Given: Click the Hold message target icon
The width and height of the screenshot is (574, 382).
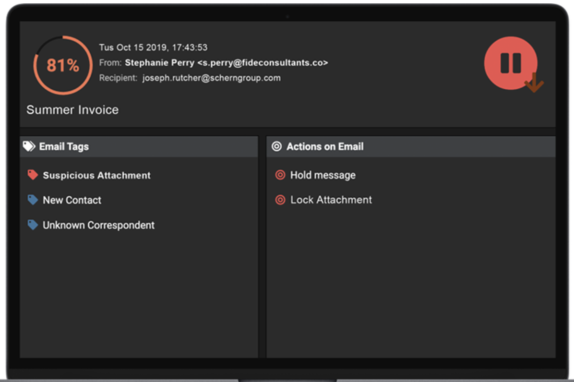Looking at the screenshot, I should [280, 175].
